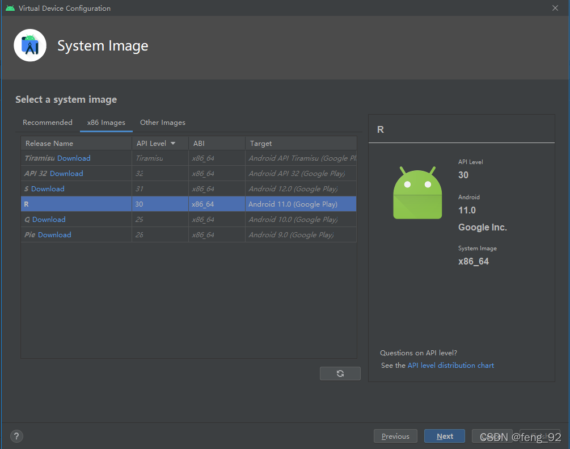Click the help question mark icon
The image size is (570, 449).
click(x=16, y=436)
